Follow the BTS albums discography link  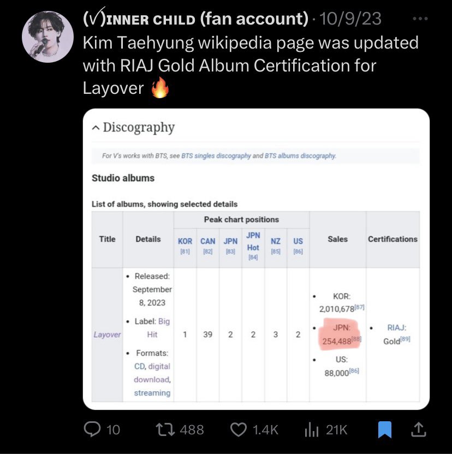[300, 156]
